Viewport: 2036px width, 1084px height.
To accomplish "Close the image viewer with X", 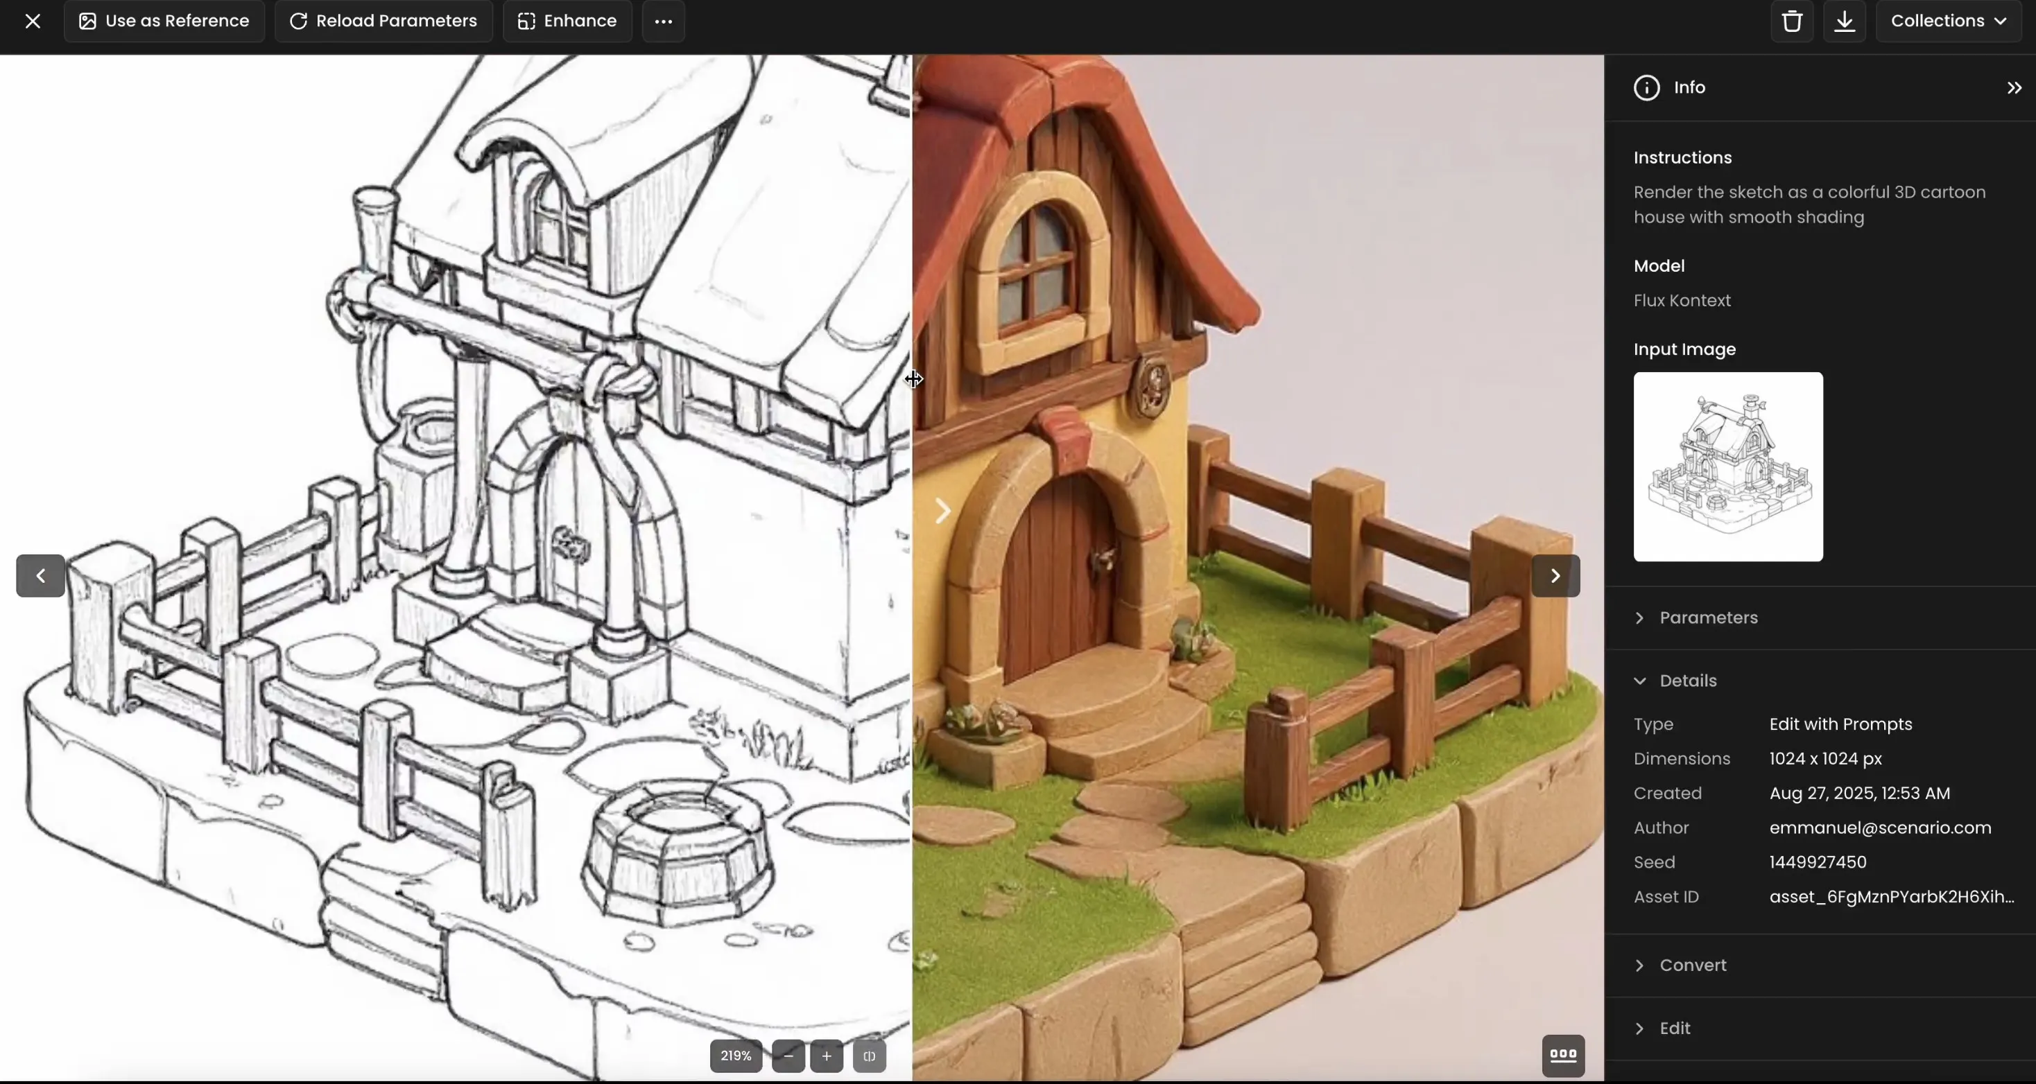I will (x=33, y=21).
